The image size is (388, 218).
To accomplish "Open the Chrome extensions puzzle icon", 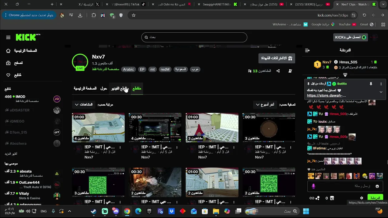I will point(94,15).
